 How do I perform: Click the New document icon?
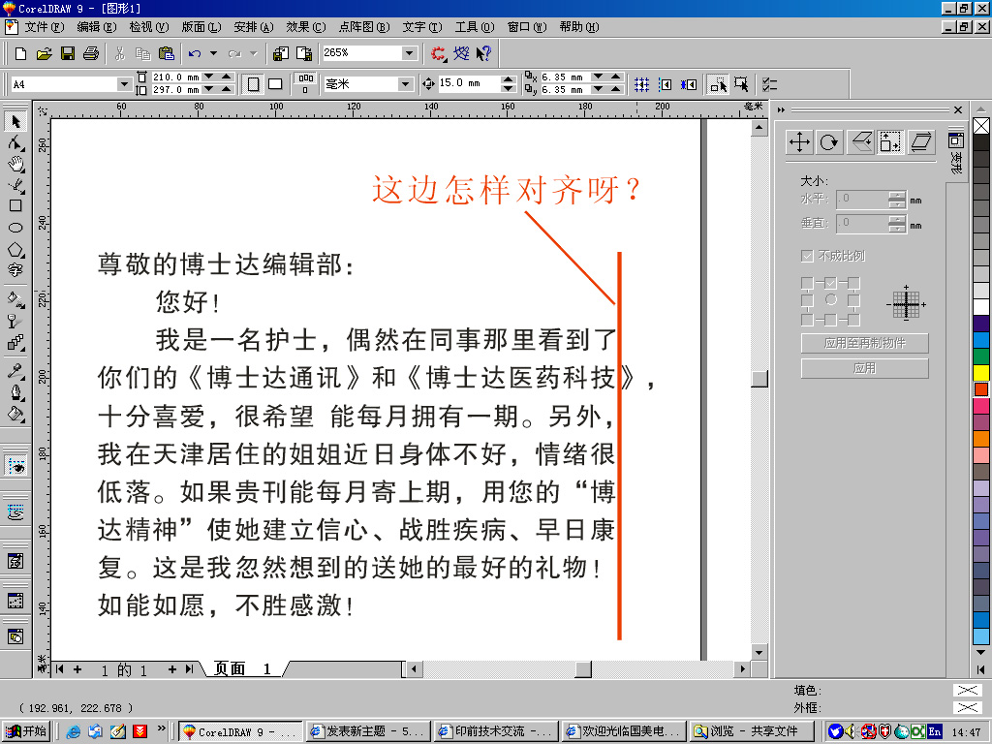pos(20,54)
